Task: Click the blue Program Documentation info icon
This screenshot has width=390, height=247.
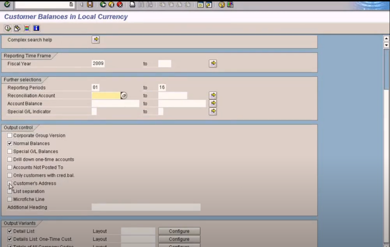Action: point(36,28)
